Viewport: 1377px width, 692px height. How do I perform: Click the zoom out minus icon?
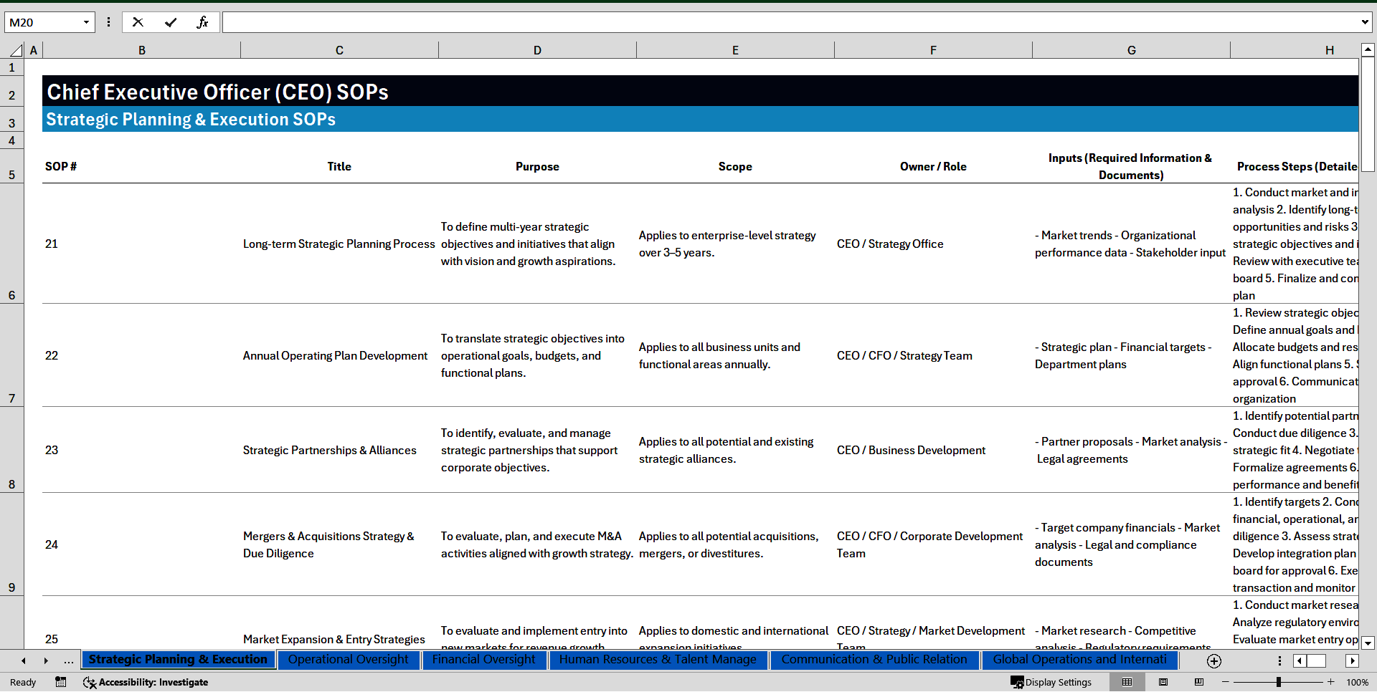point(1226,682)
